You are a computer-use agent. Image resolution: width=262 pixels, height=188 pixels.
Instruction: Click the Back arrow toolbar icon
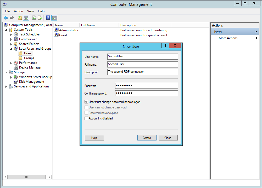(6, 18)
